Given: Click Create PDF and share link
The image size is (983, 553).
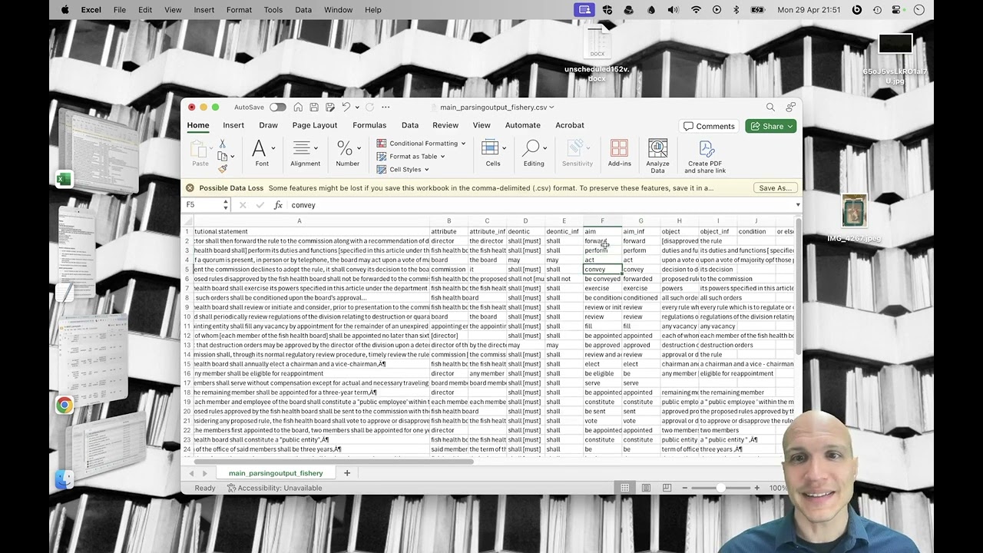Looking at the screenshot, I should pyautogui.click(x=706, y=156).
